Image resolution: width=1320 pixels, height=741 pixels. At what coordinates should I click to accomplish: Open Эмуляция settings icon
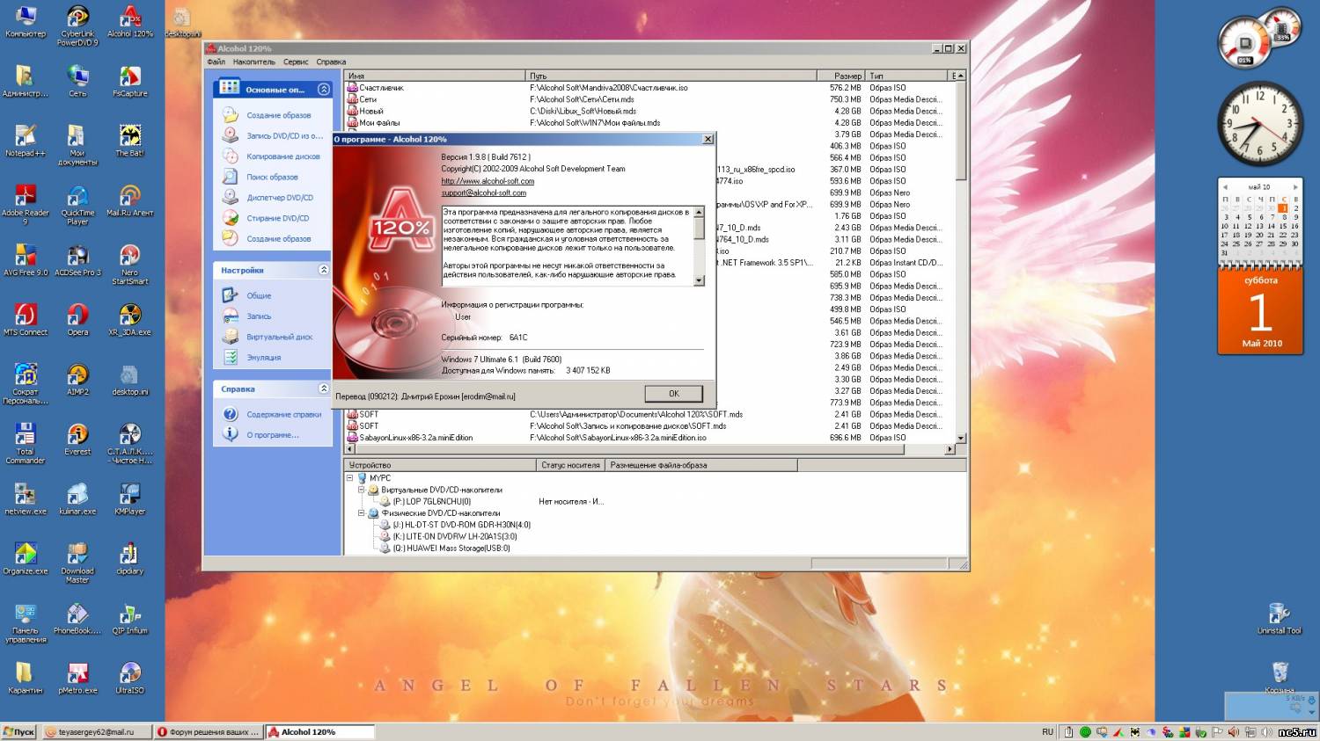[231, 358]
